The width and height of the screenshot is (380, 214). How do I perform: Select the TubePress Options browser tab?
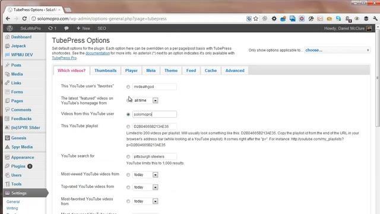click(x=34, y=10)
